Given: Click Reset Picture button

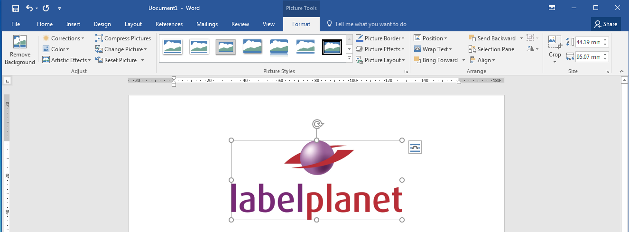Looking at the screenshot, I should coord(117,60).
